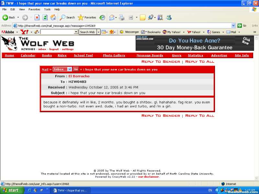This screenshot has width=259, height=194.
Task: Open Yahoo Messenger from the toolbar
Action: (x=129, y=32)
